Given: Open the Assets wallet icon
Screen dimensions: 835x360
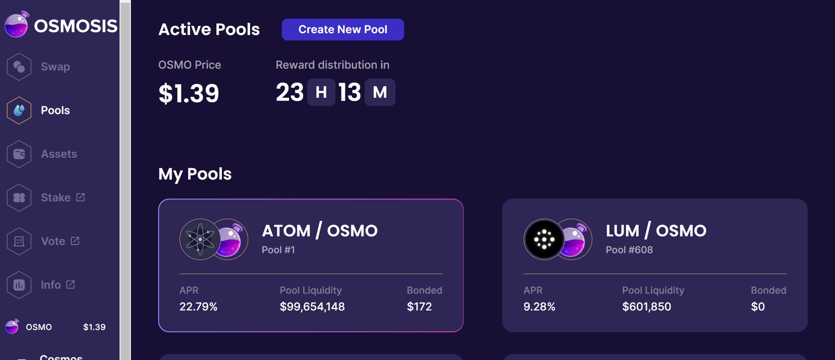Looking at the screenshot, I should [x=19, y=154].
